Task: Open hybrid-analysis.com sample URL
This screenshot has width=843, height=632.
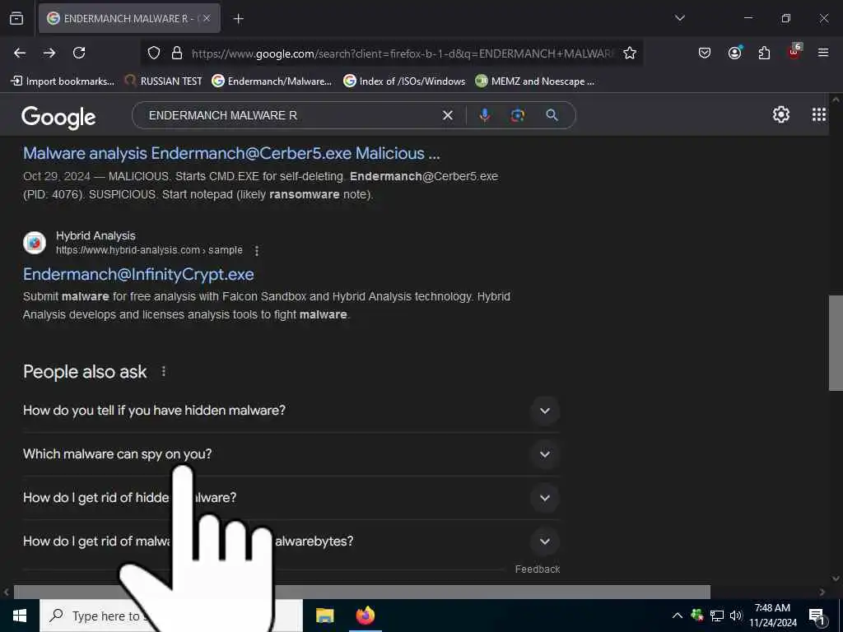Action: 149,250
